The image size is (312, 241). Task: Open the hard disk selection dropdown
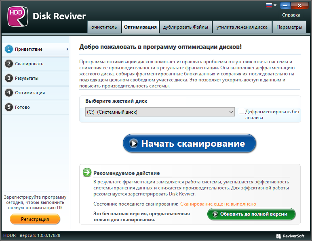[x=160, y=112]
